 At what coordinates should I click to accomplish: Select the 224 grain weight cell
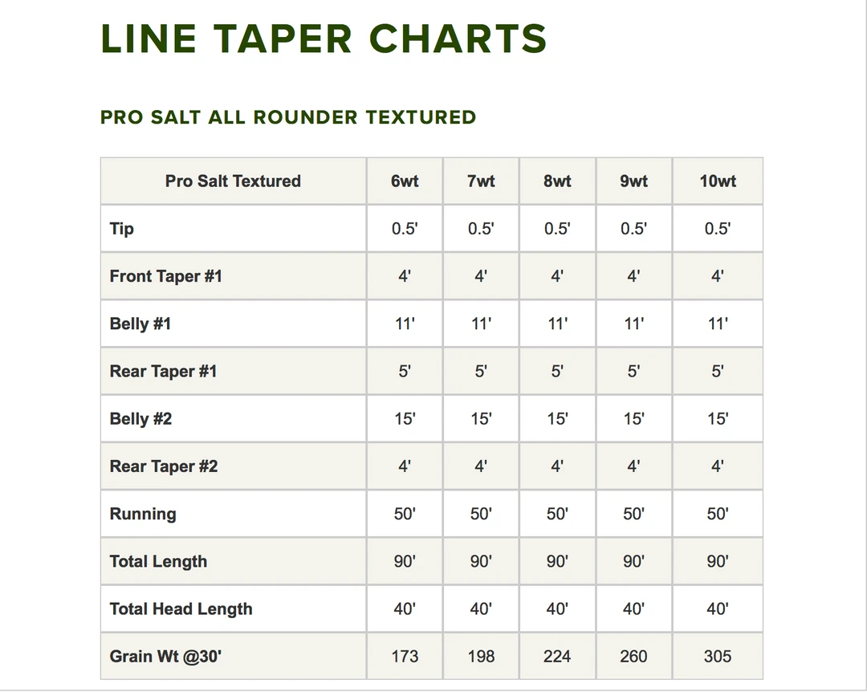pyautogui.click(x=557, y=656)
